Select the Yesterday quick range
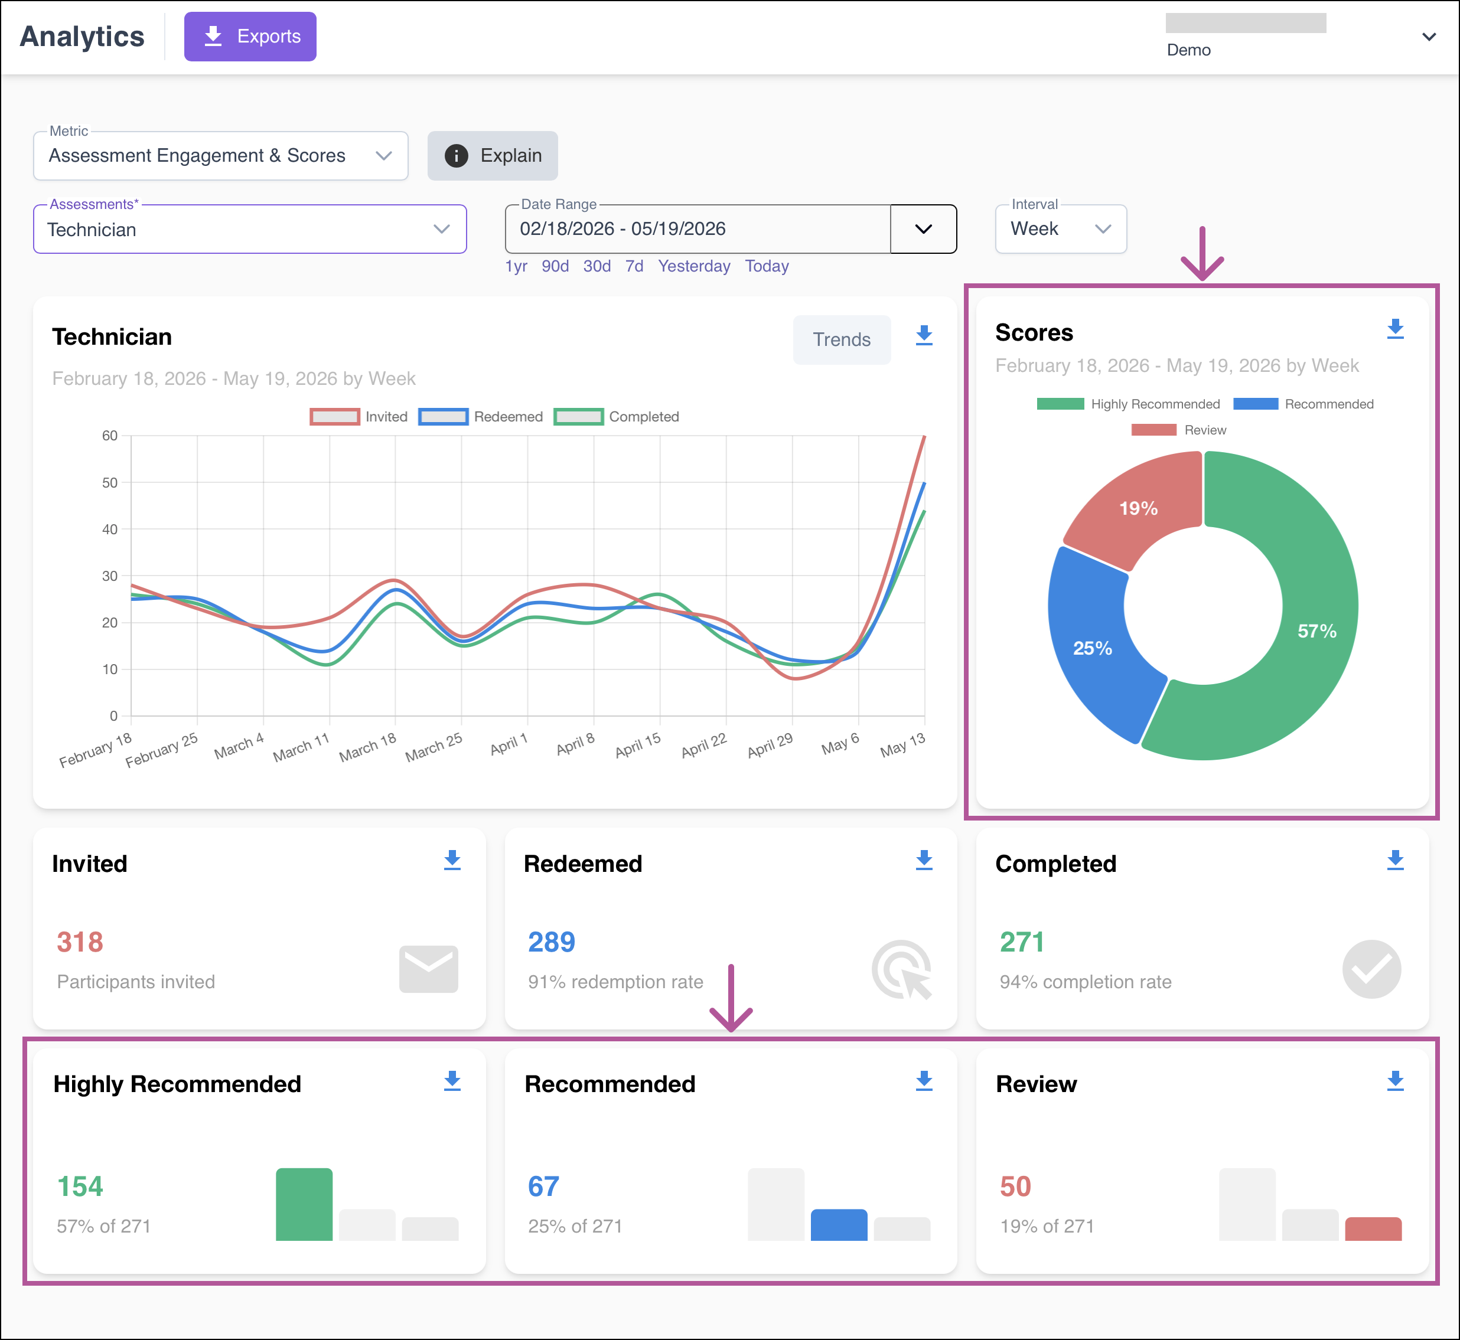1460x1340 pixels. [x=694, y=267]
